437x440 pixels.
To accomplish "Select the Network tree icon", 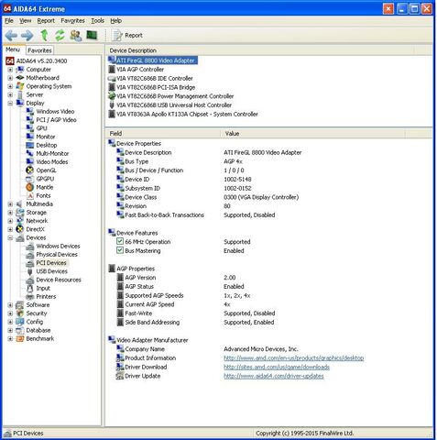I will coord(20,221).
